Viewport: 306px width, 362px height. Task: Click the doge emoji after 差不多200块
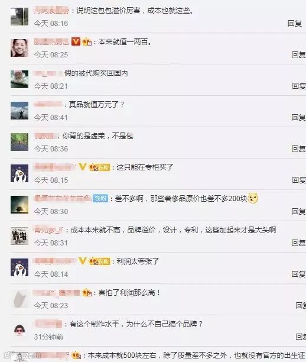click(253, 198)
